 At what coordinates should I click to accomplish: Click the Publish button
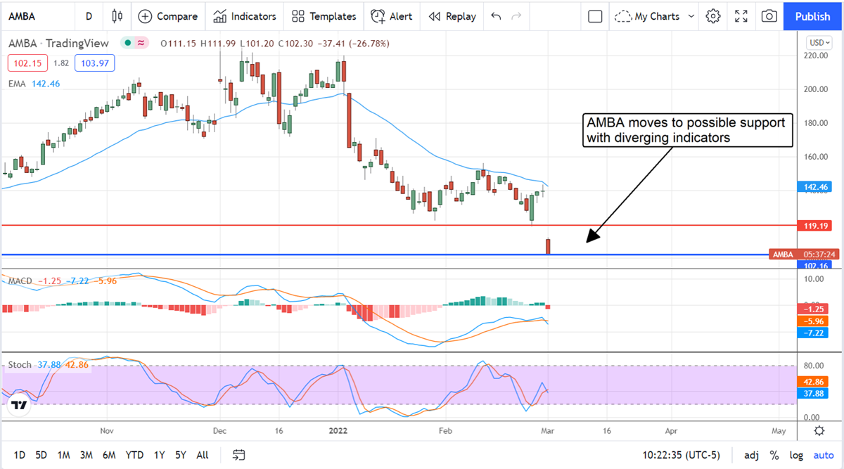(812, 16)
